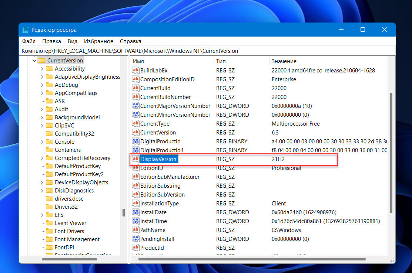Select the Drivers32 key
The width and height of the screenshot is (412, 273).
pos(66,207)
